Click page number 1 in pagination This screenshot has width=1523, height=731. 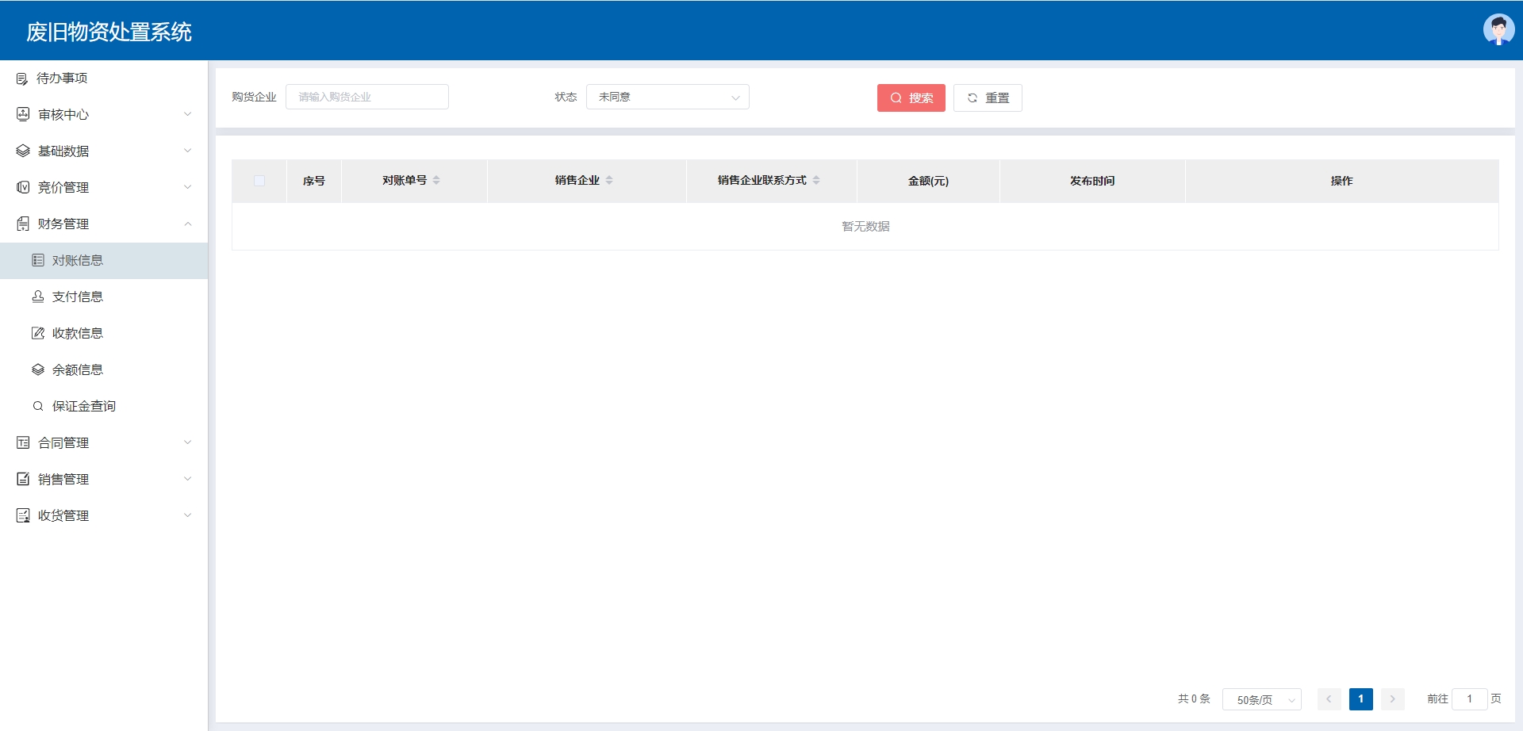(x=1360, y=698)
